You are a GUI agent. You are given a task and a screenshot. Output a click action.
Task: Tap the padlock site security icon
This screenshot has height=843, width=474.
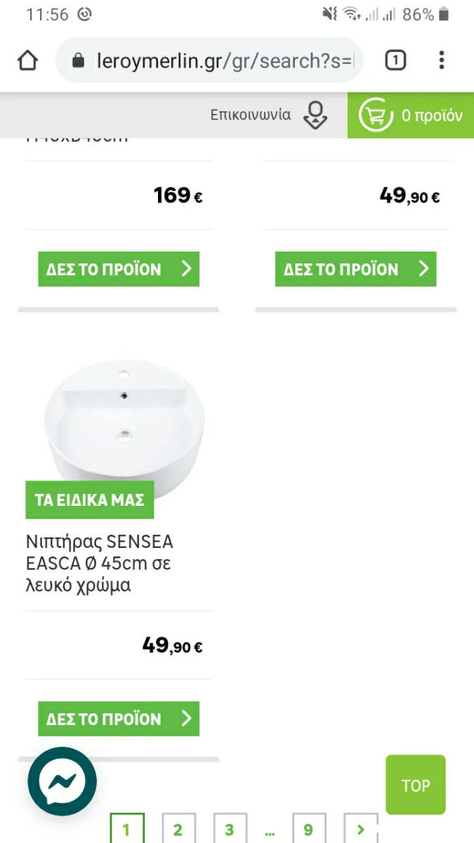pos(79,61)
